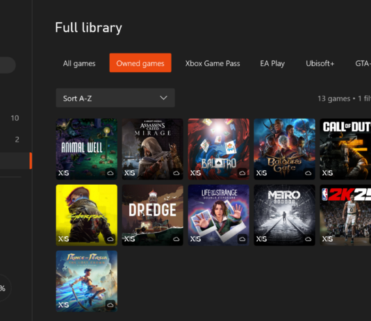The height and width of the screenshot is (321, 371).
Task: Click the X|S badge on Dredge
Action: point(130,239)
